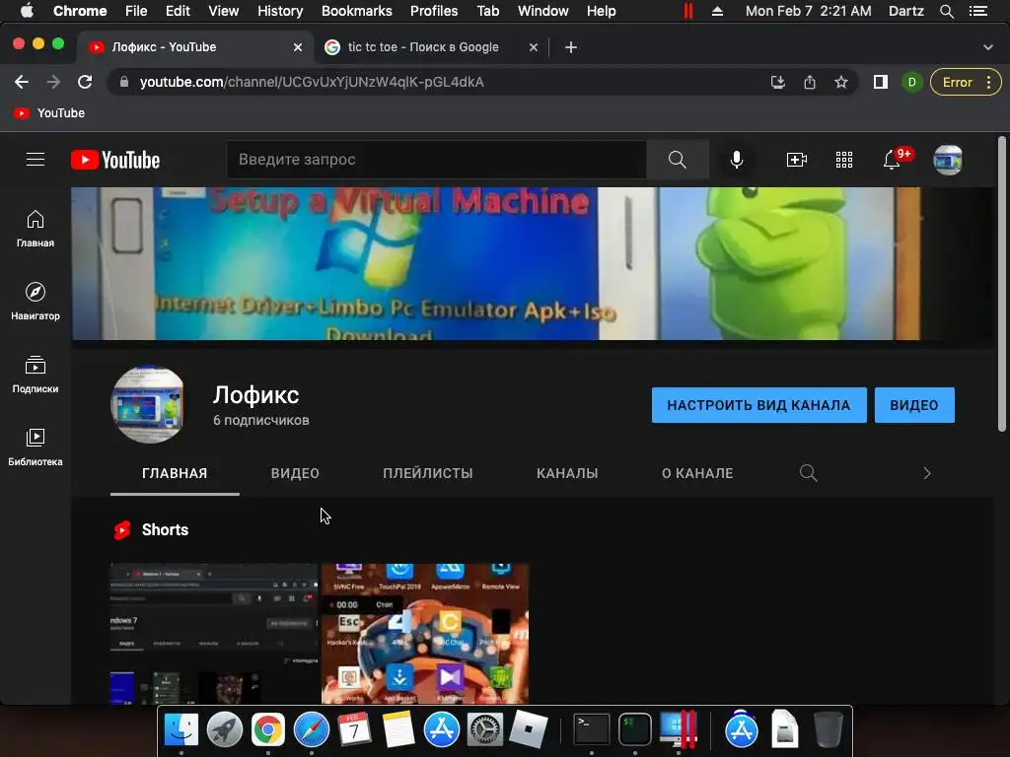The width and height of the screenshot is (1010, 757).
Task: Open Trash from the Dock
Action: click(x=828, y=729)
